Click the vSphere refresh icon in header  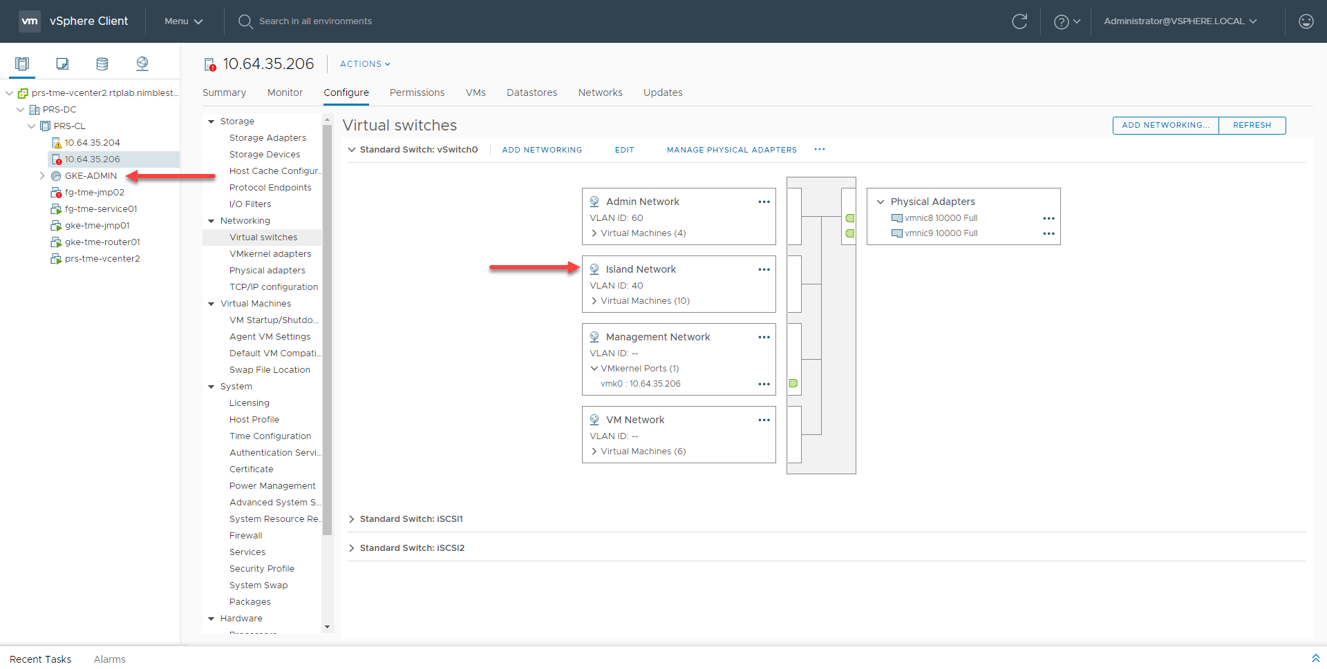click(x=1019, y=21)
